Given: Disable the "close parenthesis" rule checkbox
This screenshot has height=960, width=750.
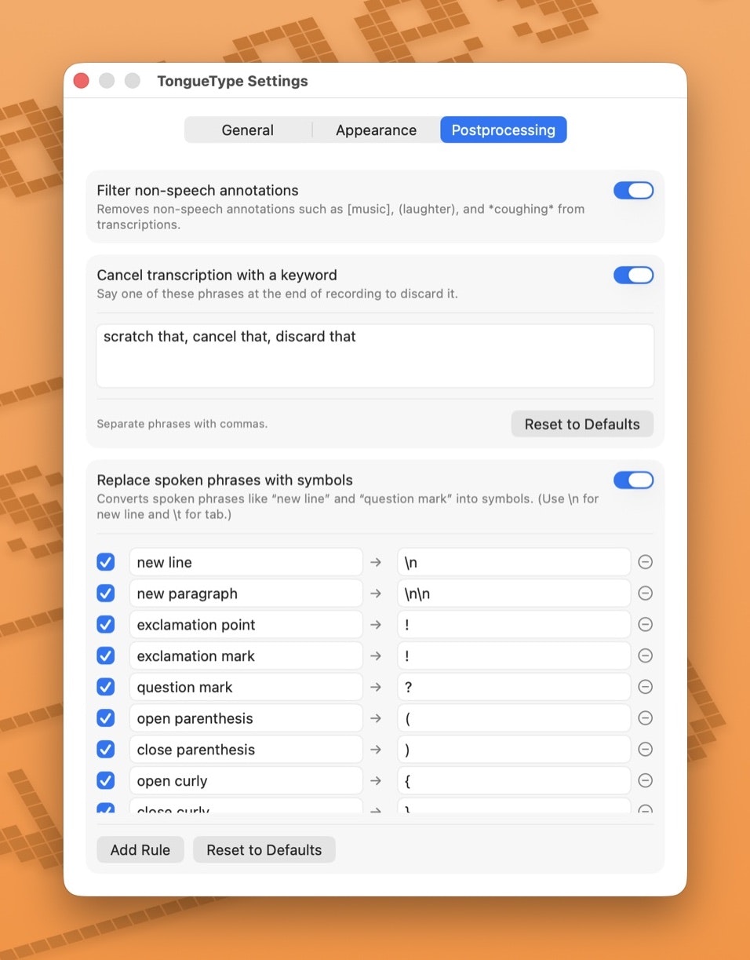Looking at the screenshot, I should click(x=106, y=750).
